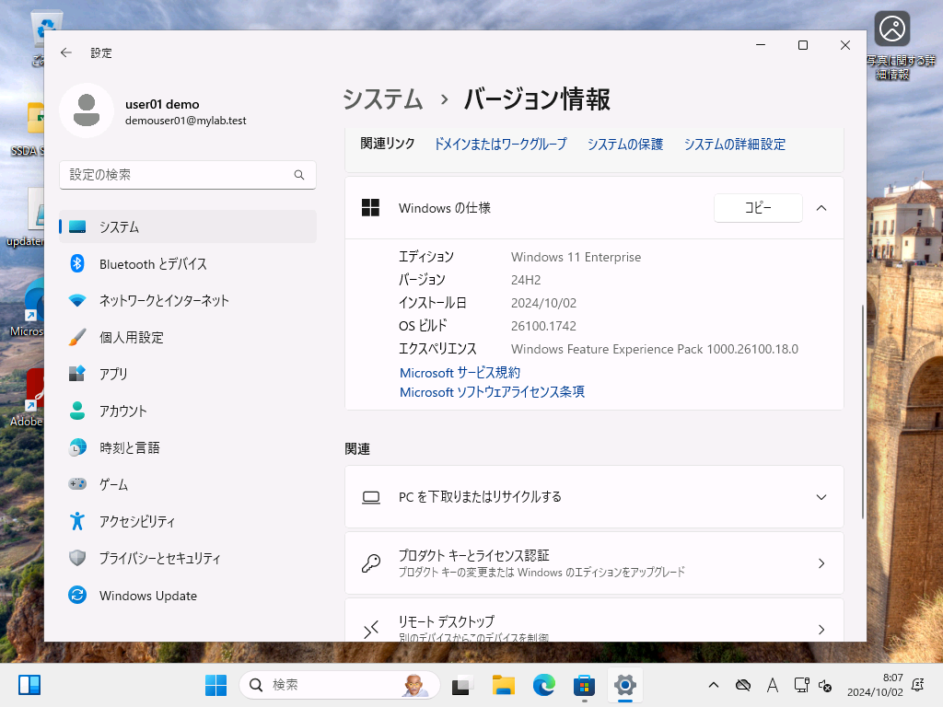Open Microsoft サービス規約 link
This screenshot has width=943, height=707.
tap(460, 373)
